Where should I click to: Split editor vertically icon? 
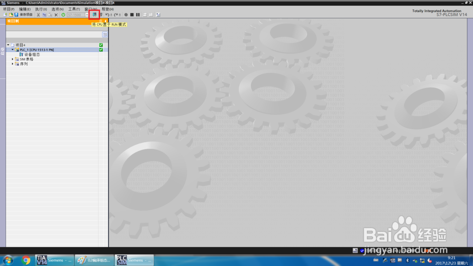point(151,15)
